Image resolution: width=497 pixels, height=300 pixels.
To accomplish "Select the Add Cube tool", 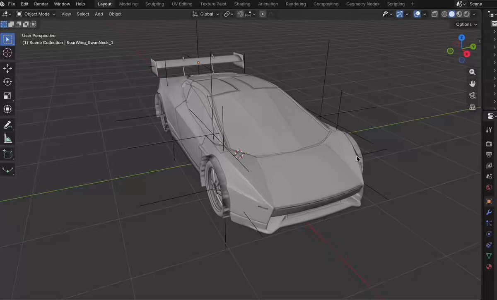I will (x=7, y=154).
